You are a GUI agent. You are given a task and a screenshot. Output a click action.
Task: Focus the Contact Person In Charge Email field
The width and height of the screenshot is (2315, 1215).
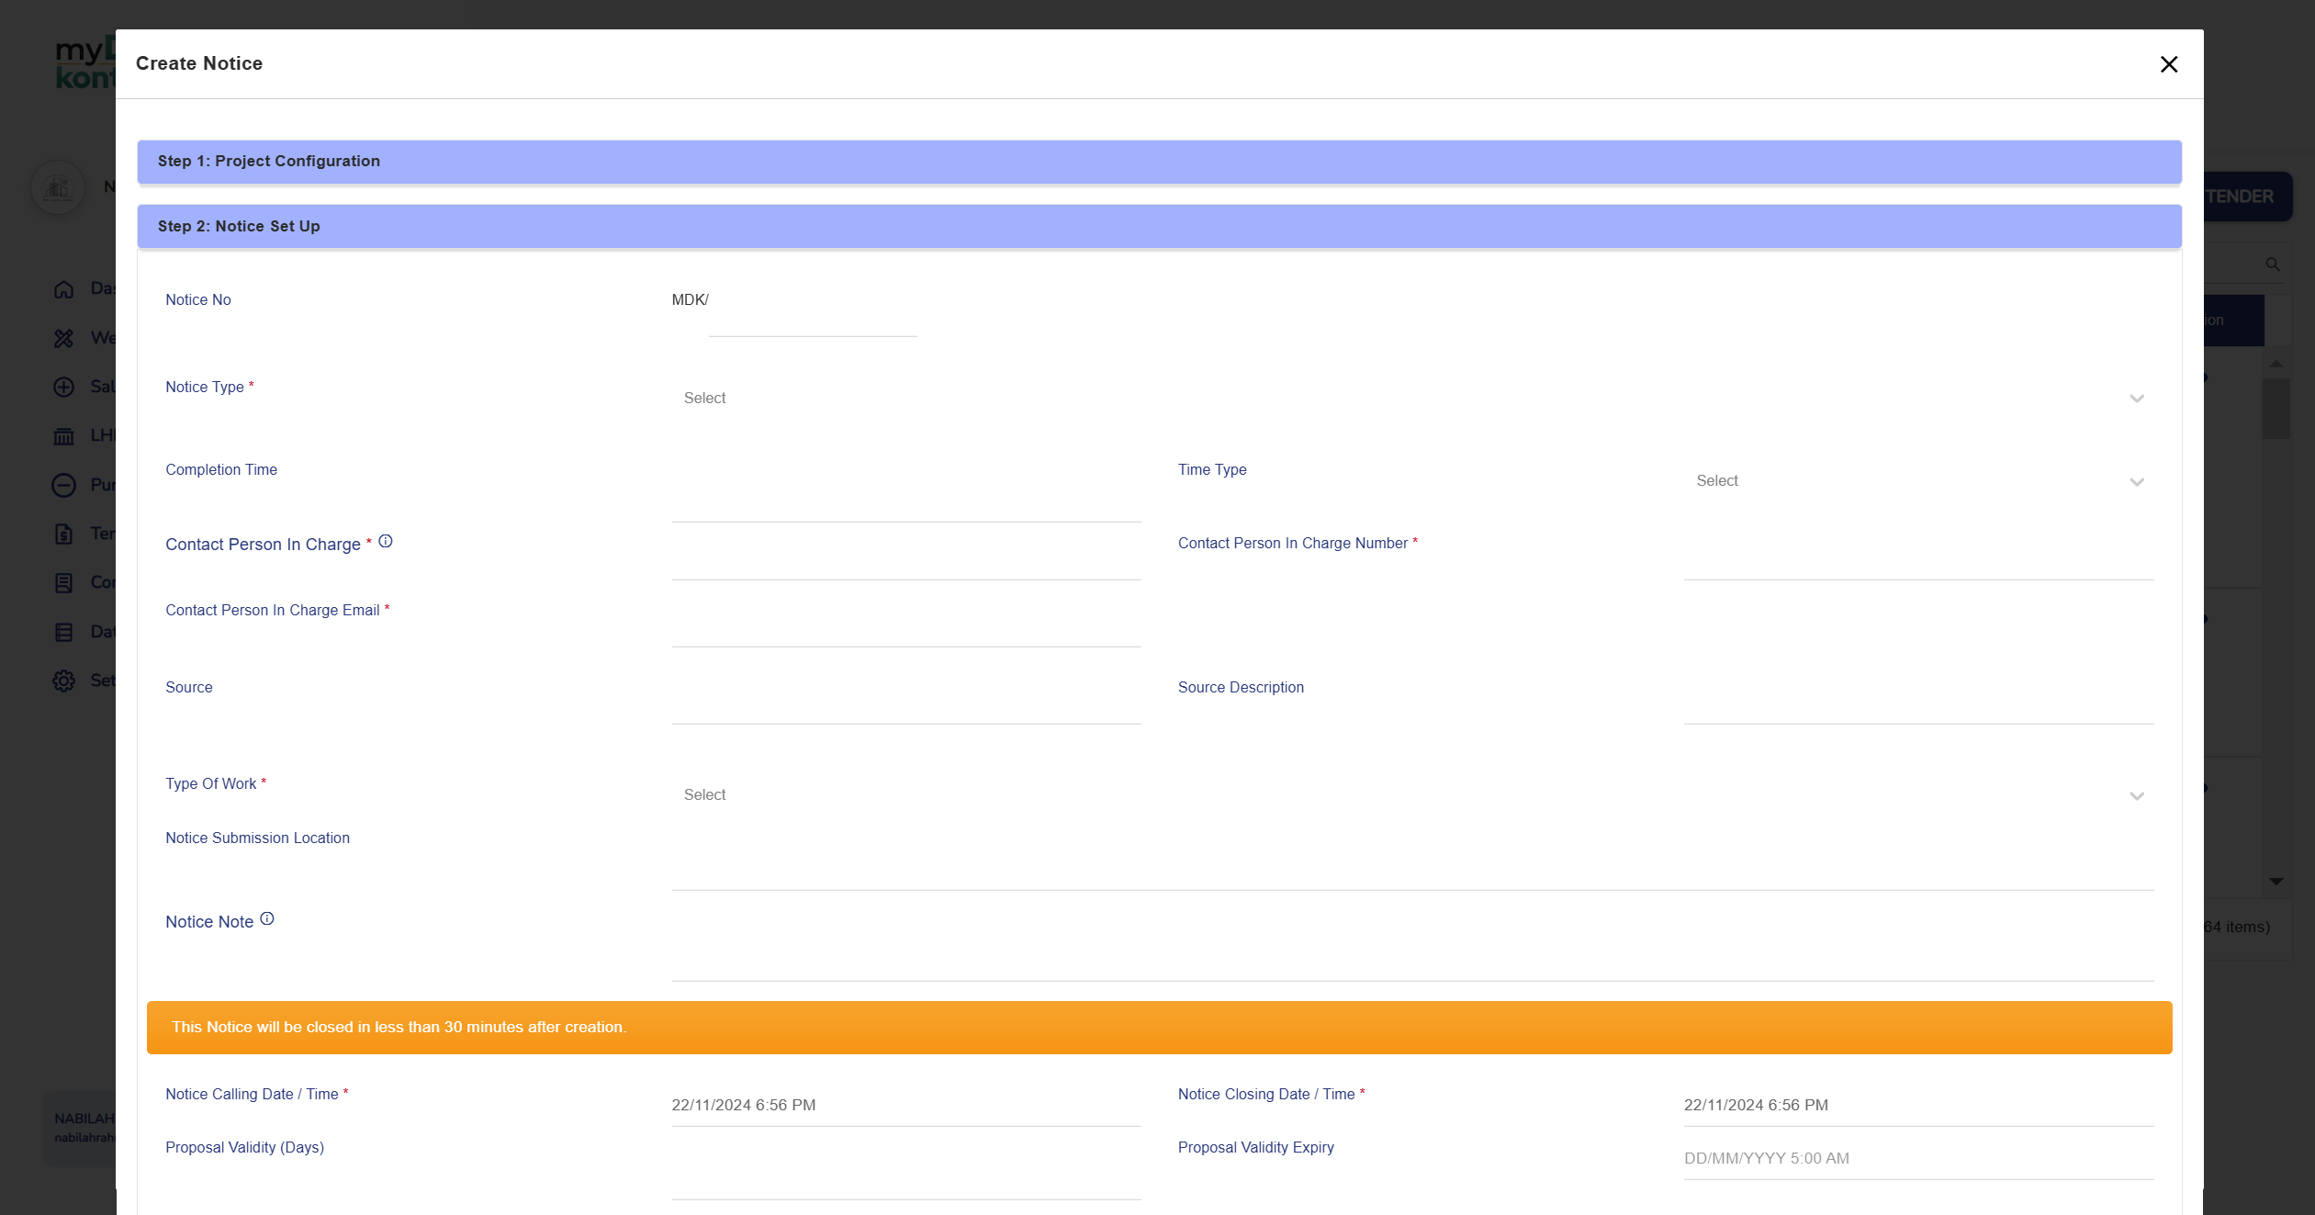(905, 630)
